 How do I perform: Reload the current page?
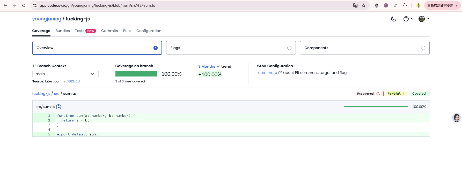(x=24, y=5)
